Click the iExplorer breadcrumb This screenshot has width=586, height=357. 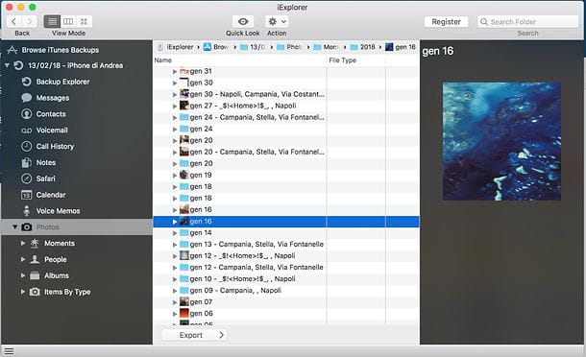point(180,47)
